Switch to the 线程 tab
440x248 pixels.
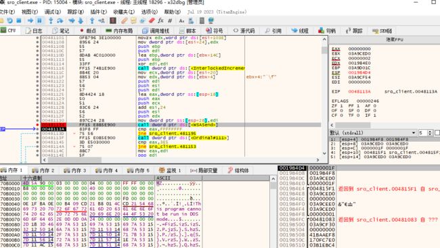tap(301, 30)
